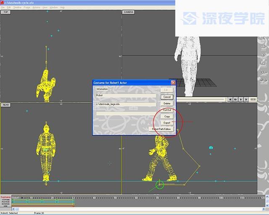Click the male_large.mfx file path field

pos(126,104)
